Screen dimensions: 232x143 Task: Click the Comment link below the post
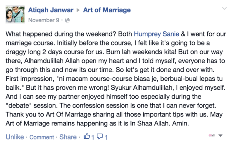click(x=42, y=137)
